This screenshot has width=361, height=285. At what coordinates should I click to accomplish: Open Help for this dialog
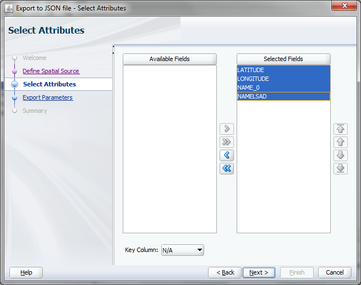tap(26, 272)
